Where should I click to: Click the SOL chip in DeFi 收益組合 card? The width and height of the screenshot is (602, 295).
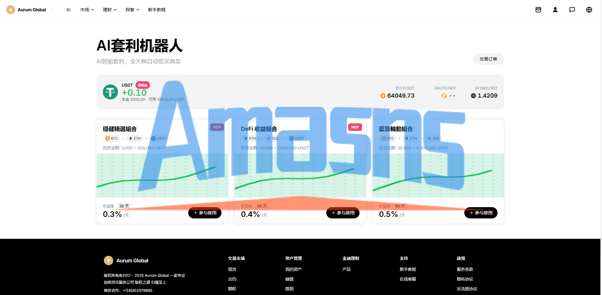pos(273,138)
